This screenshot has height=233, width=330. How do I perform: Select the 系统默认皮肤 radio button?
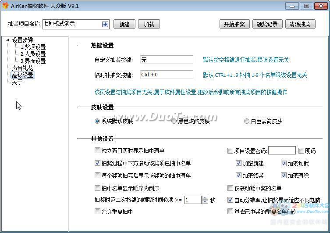coord(97,121)
